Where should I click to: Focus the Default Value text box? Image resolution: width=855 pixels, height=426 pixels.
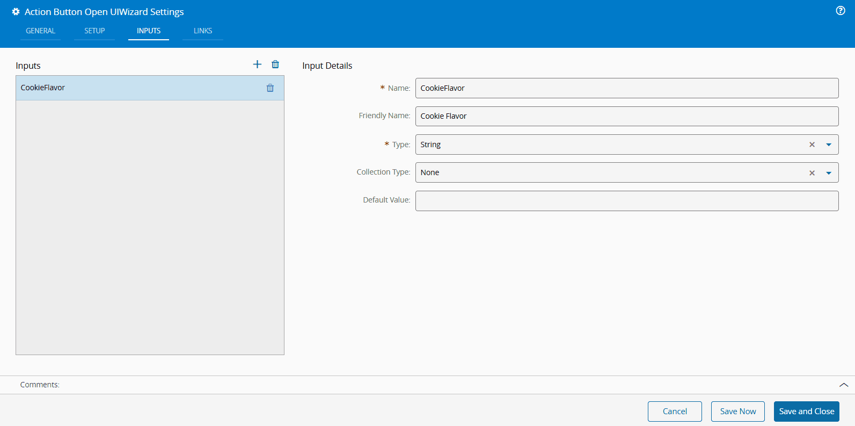point(626,201)
